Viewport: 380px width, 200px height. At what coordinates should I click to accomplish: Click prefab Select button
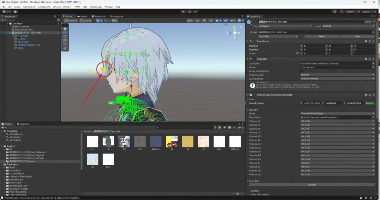322,36
